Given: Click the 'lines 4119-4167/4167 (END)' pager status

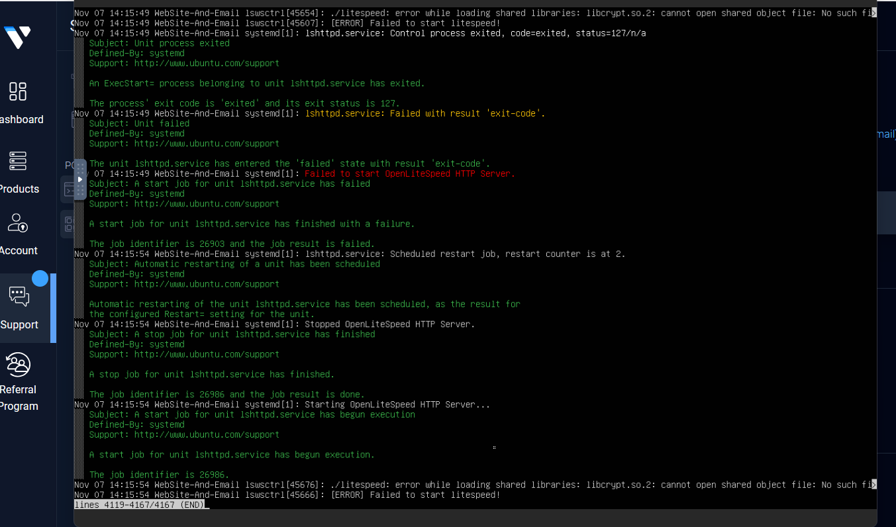Looking at the screenshot, I should click(x=140, y=504).
